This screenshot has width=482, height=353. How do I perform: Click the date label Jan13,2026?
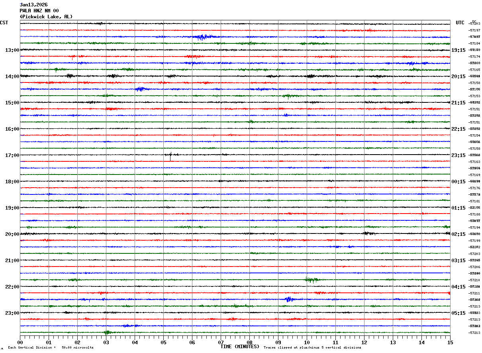click(x=33, y=5)
